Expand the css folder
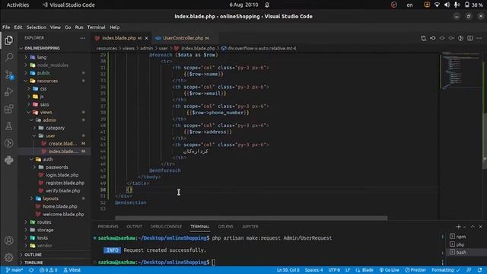 [43, 88]
